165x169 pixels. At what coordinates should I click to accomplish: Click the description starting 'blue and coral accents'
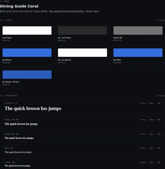[x=50, y=11]
